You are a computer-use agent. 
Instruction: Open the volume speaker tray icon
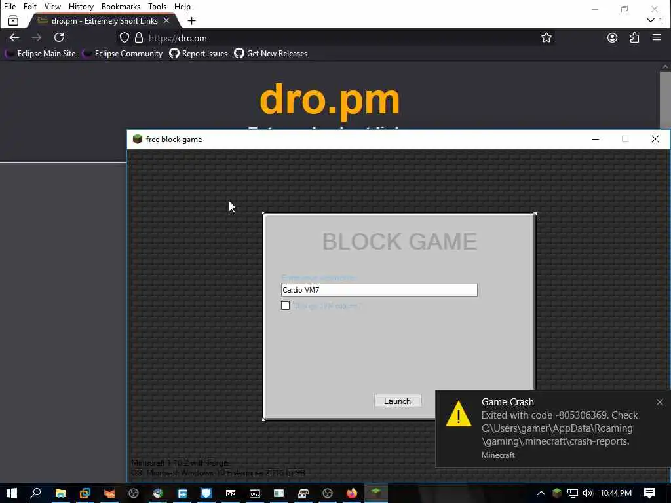click(x=588, y=493)
